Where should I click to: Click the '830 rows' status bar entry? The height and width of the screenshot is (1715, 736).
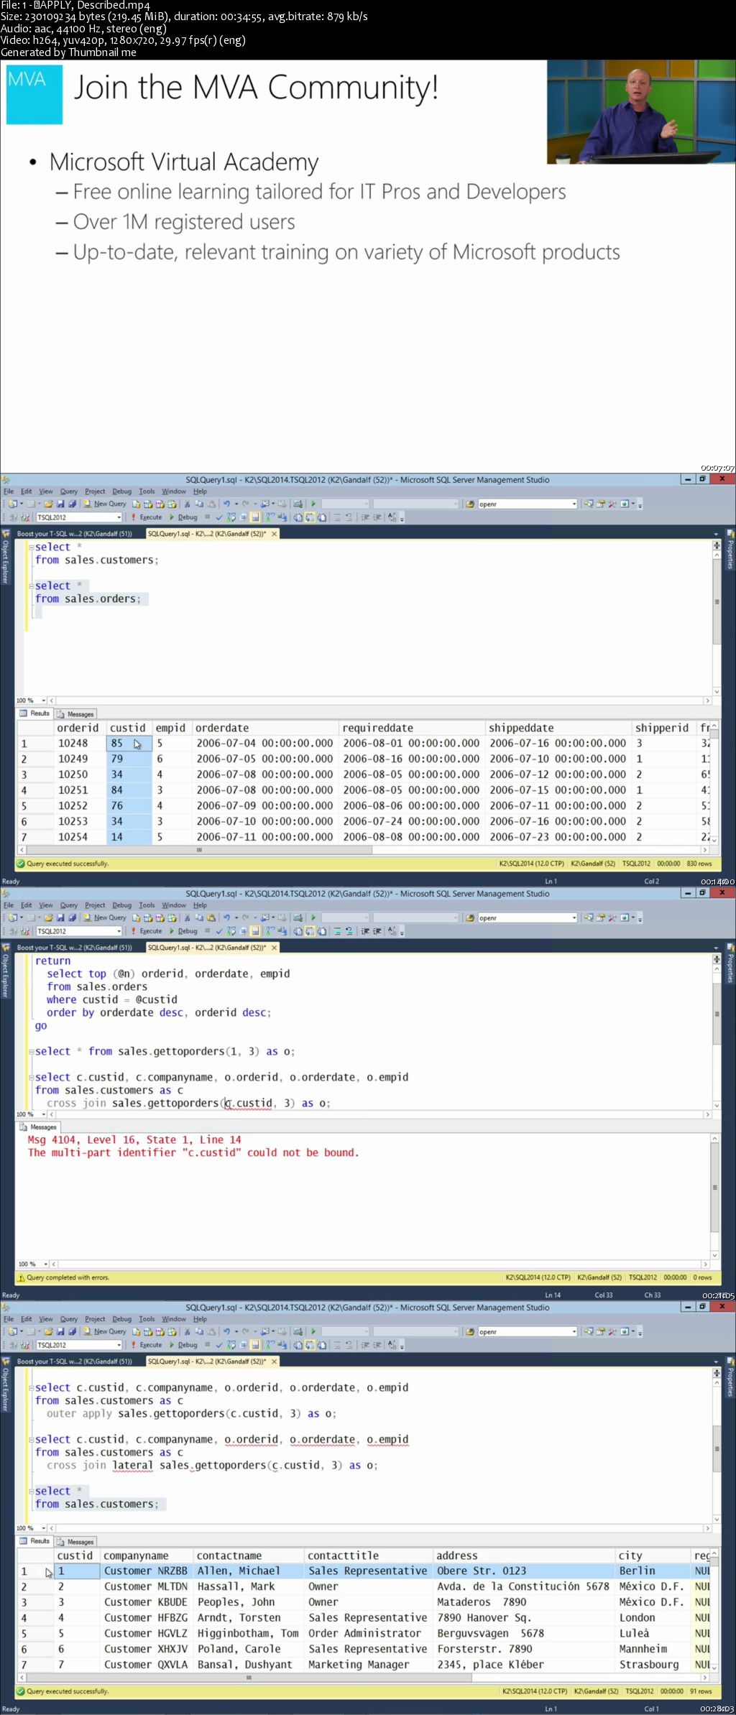(699, 864)
